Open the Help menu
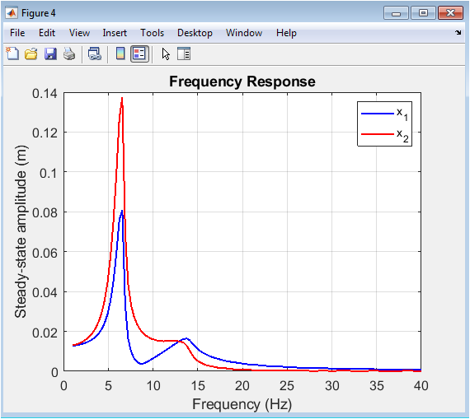Screen dimensions: 470x419 click(286, 33)
